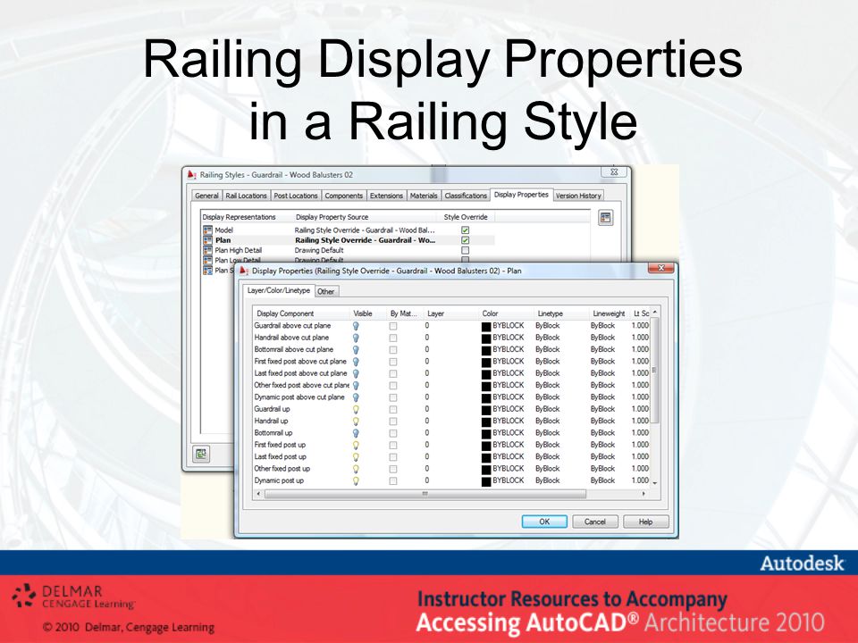Click the color swatch for Dynamic post up

[486, 481]
